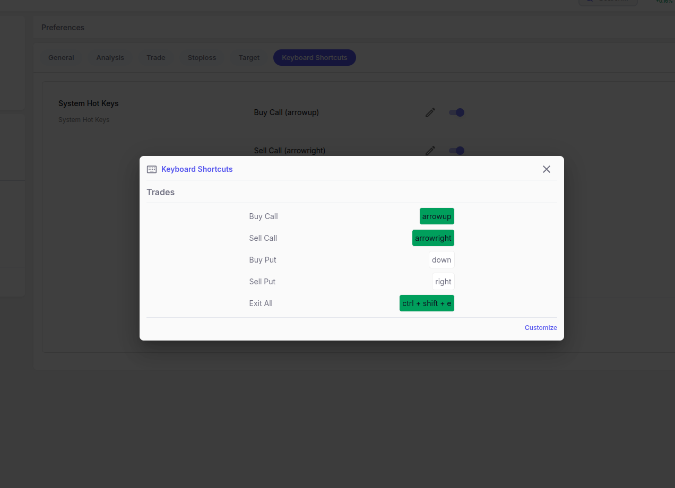
Task: Select the Target tab
Action: tap(249, 58)
